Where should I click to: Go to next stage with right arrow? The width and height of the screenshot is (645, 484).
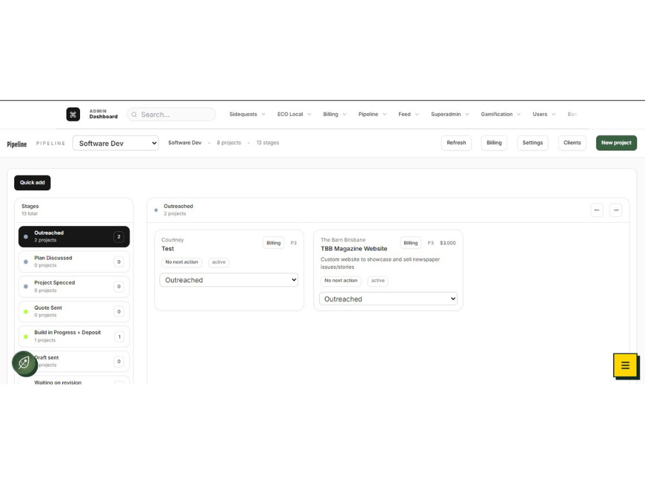click(x=616, y=210)
